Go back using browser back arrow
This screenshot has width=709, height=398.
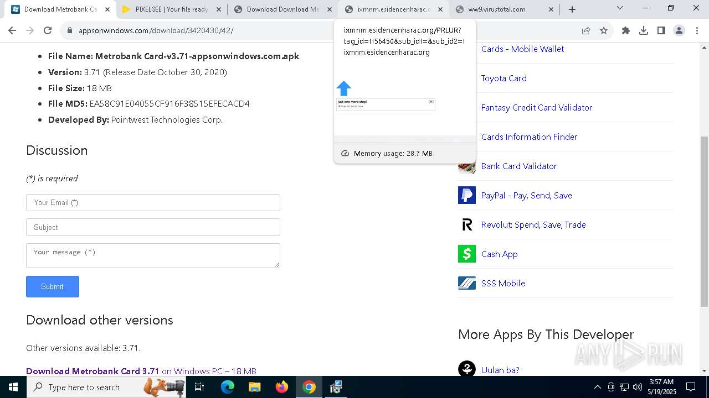[x=12, y=30]
